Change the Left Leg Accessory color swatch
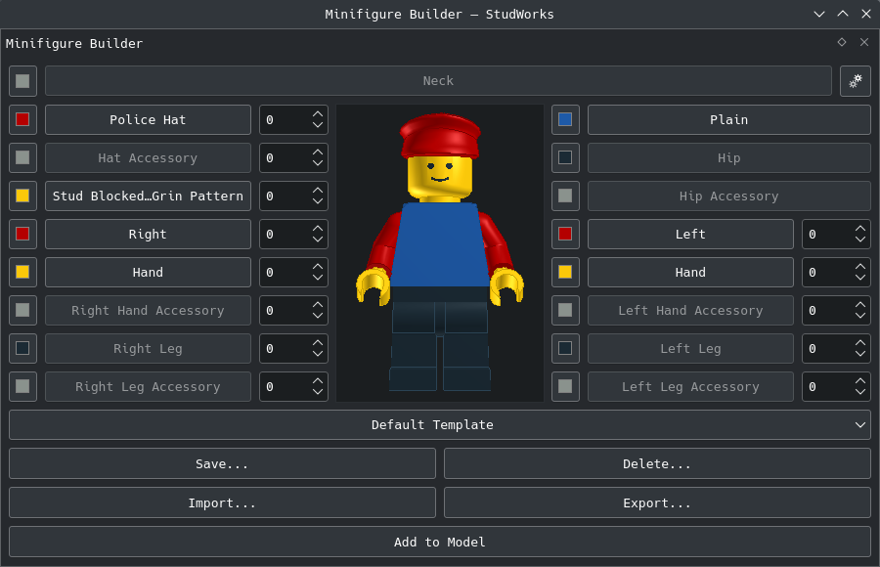The image size is (880, 567). pos(566,387)
